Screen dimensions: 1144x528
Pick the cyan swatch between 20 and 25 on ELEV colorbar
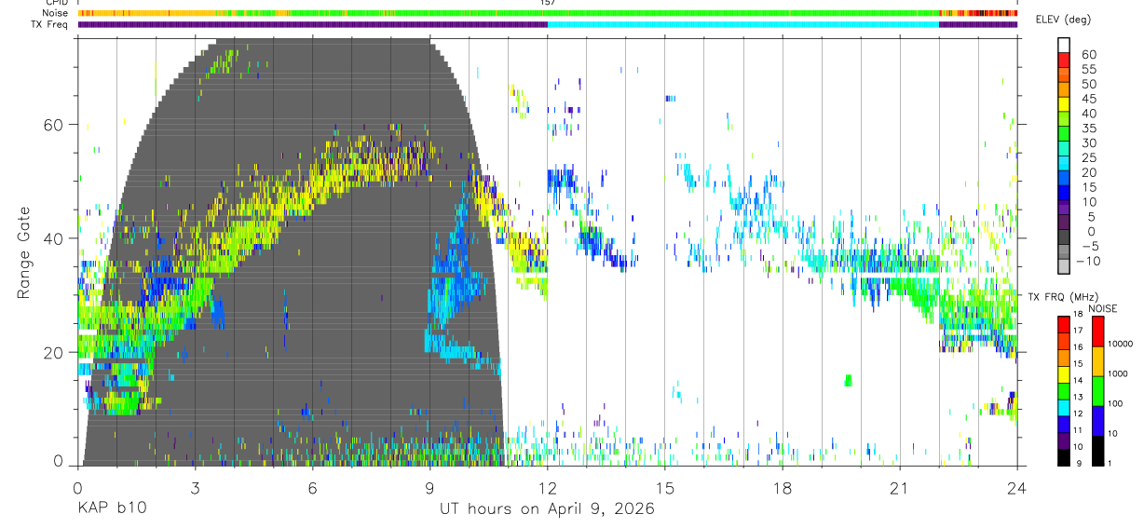1065,165
